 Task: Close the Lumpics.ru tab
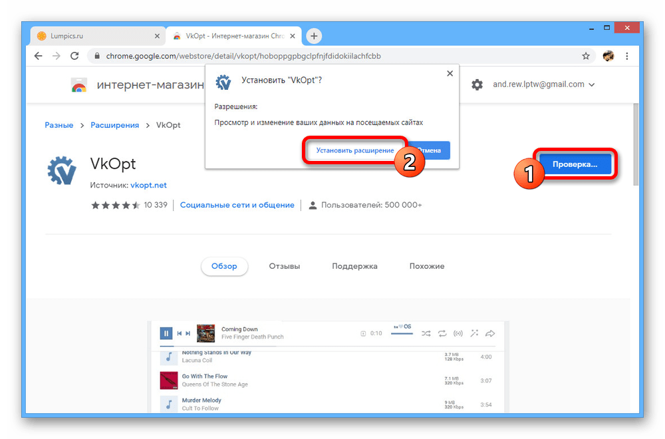(157, 36)
